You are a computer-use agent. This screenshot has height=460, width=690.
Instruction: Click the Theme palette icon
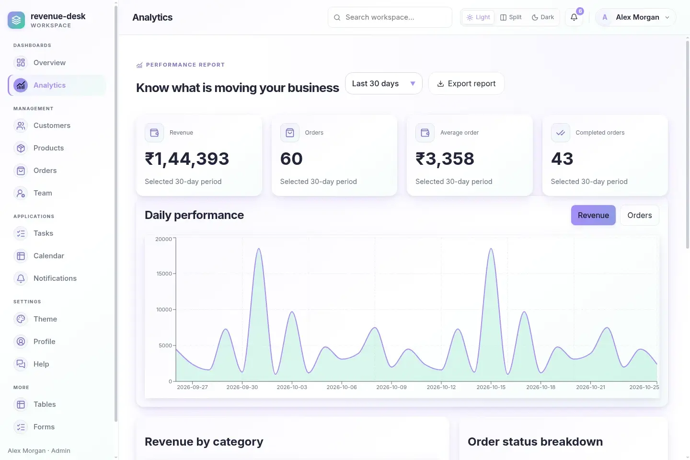click(21, 319)
